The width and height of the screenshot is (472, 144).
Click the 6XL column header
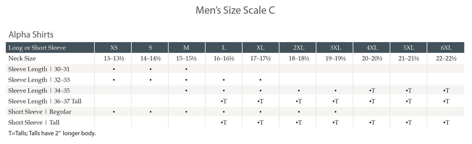click(x=446, y=48)
